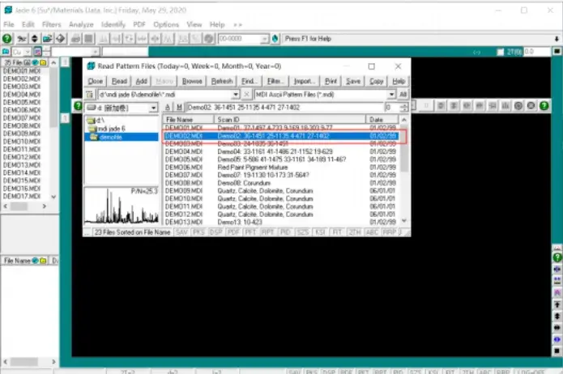Click the yellow folder icon in lower File Name header

(x=43, y=261)
